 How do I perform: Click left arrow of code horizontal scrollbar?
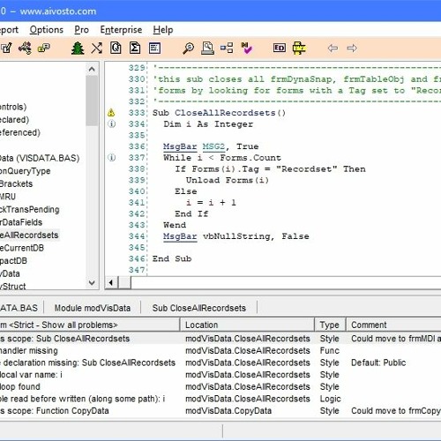pos(111,283)
